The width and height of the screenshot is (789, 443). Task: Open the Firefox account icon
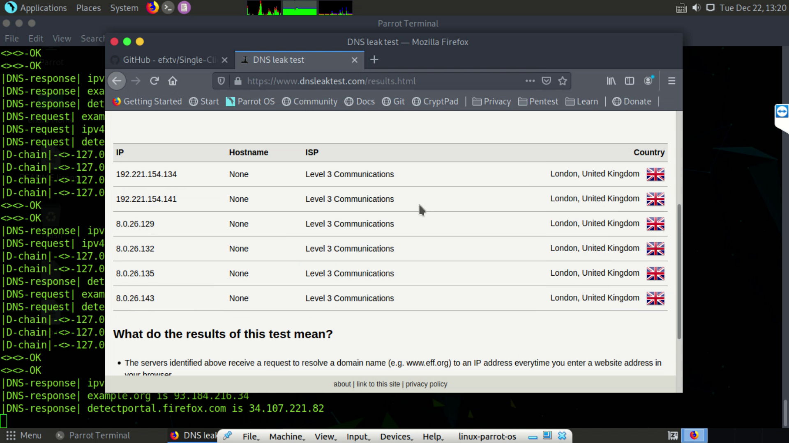(648, 81)
